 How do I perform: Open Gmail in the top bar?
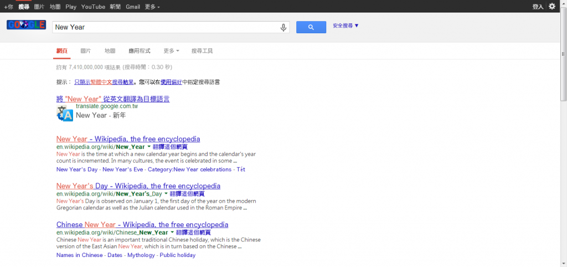tap(133, 7)
